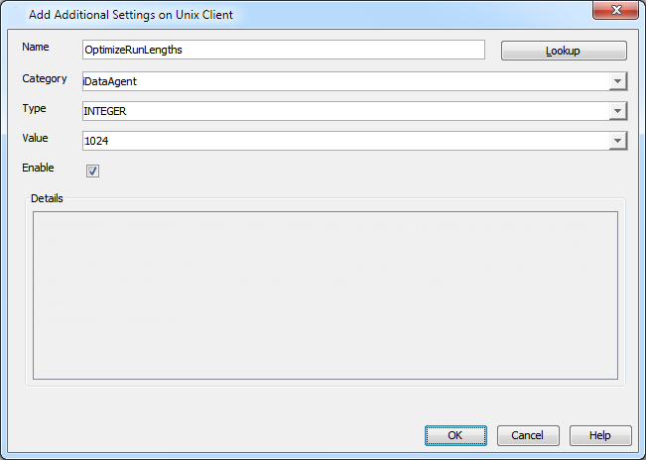The height and width of the screenshot is (460, 646).
Task: Click the INTEGER text in Type box
Action: pyautogui.click(x=106, y=111)
